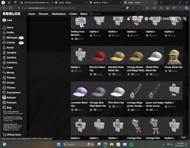190x148 pixels.
Task: Open the Home item in Roblox sidebar
Action: coord(8,28)
